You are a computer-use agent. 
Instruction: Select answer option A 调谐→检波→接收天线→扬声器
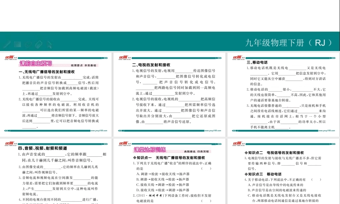point(163,174)
